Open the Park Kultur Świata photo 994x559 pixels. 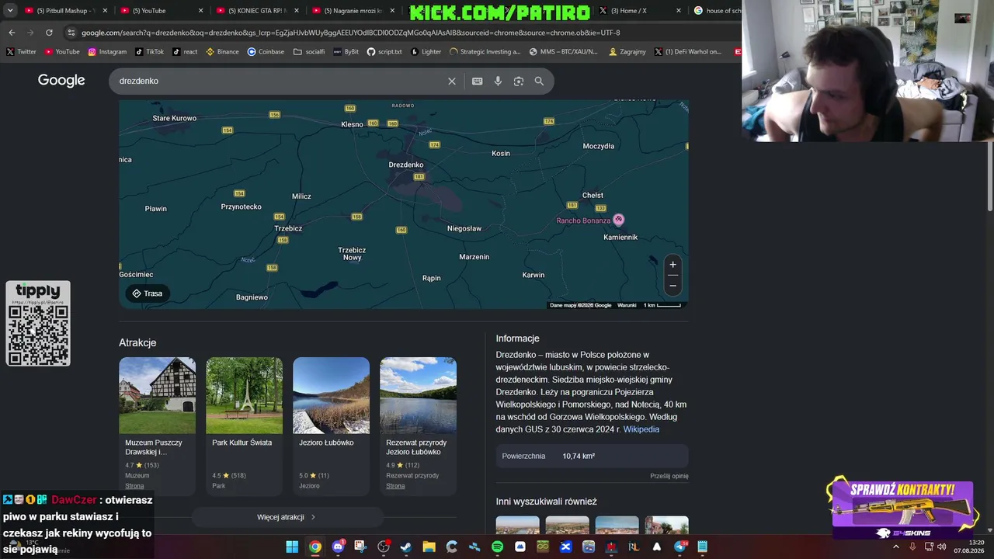[244, 395]
